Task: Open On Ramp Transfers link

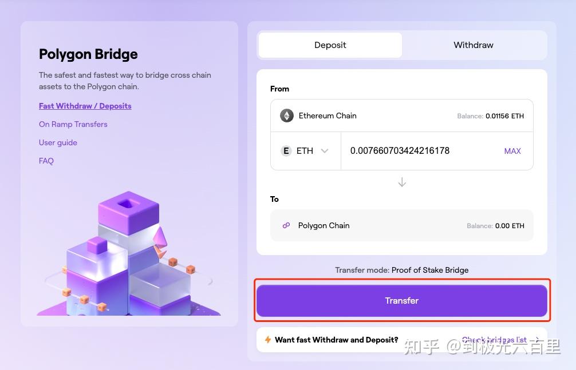Action: 73,124
